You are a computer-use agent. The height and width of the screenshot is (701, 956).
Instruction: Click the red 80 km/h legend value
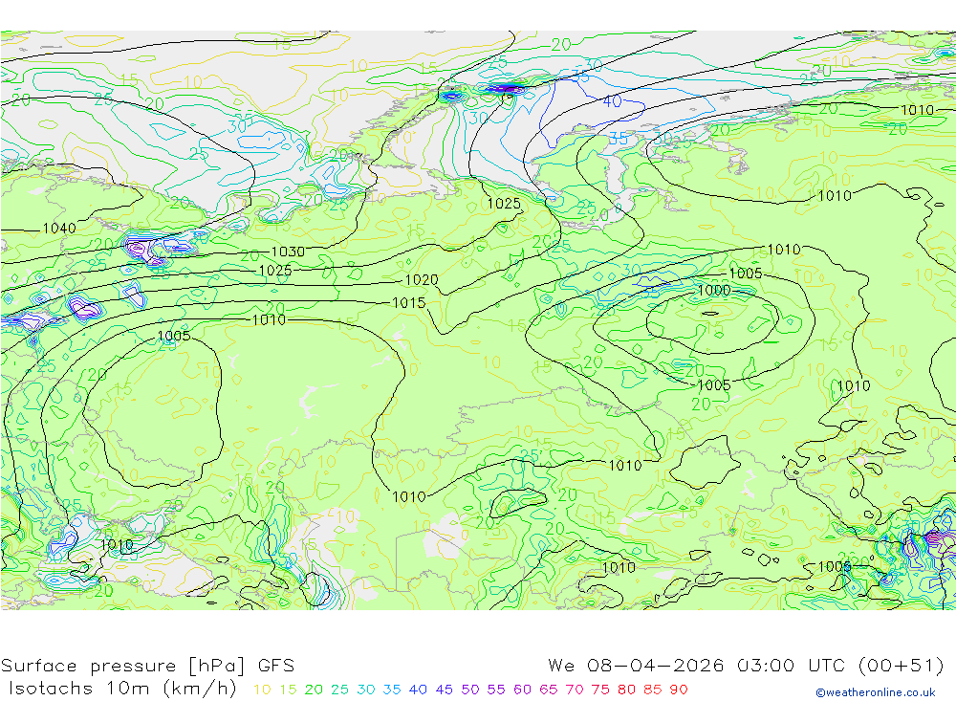(626, 690)
